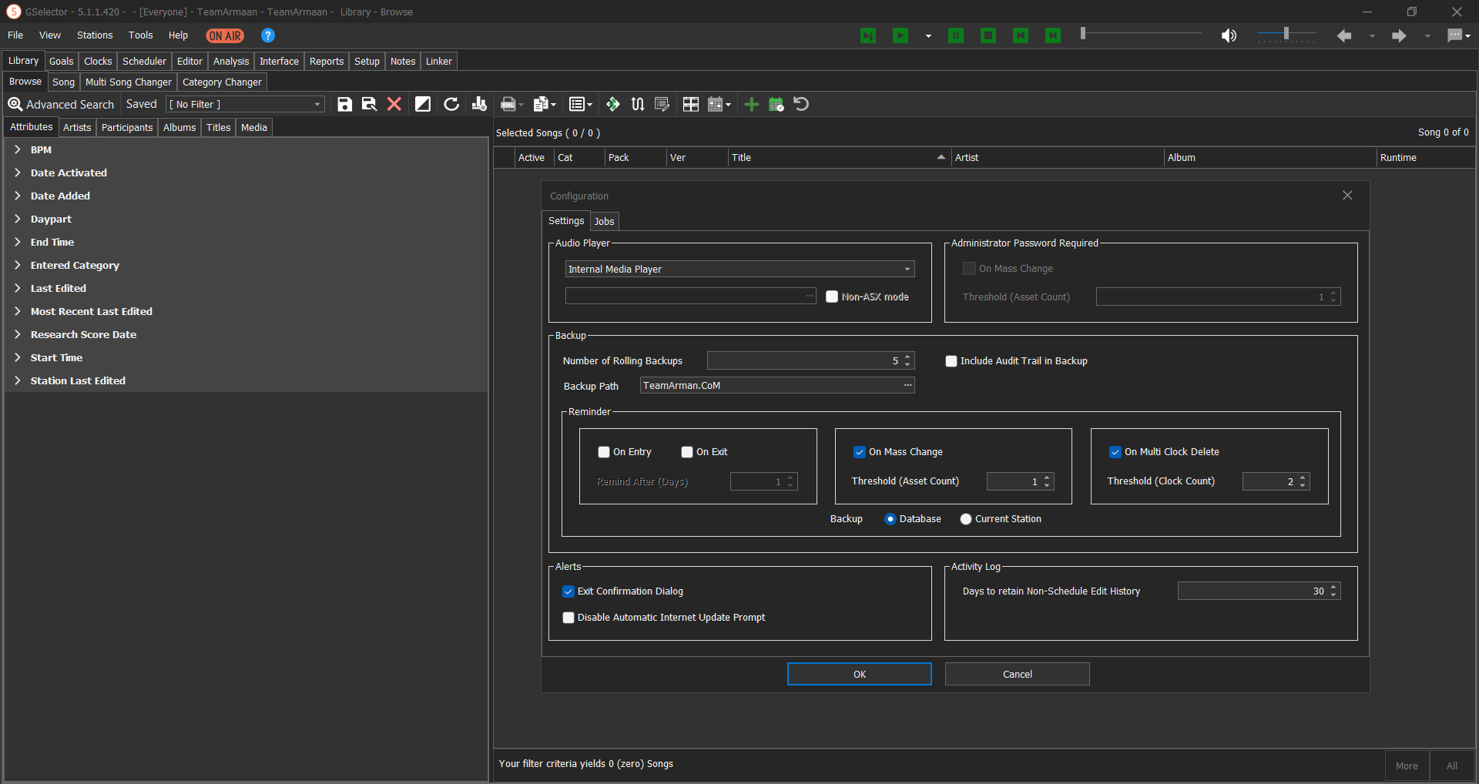Open the Clocks tab
Viewport: 1479px width, 784px height.
[98, 62]
